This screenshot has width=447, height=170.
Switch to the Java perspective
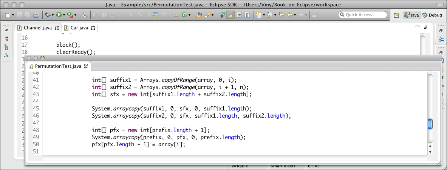[411, 15]
